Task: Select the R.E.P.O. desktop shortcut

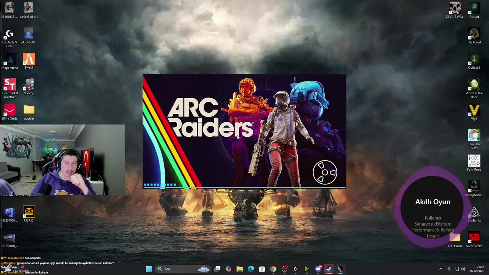Action: (x=29, y=214)
